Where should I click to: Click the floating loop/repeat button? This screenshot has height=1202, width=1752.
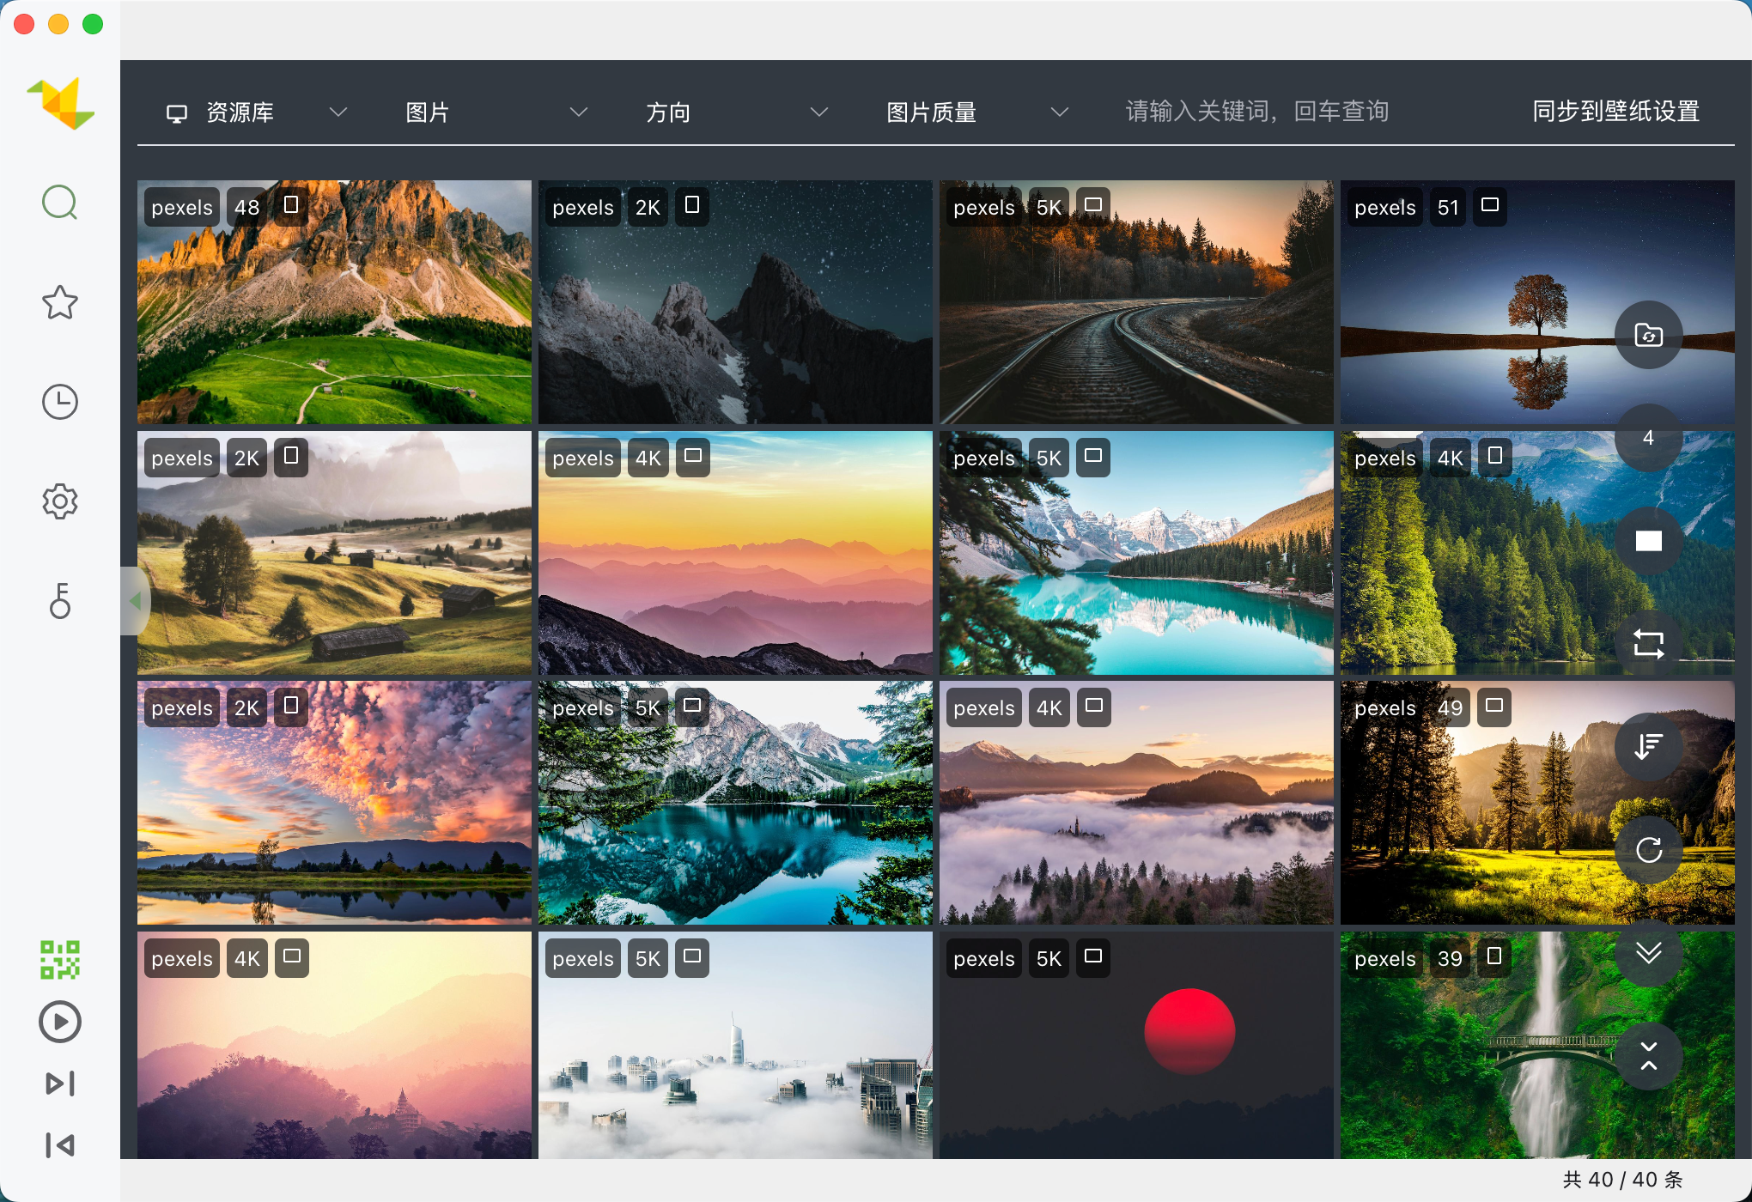pos(1648,644)
